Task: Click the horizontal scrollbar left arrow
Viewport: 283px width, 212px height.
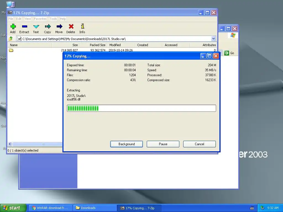Action: (x=10, y=144)
